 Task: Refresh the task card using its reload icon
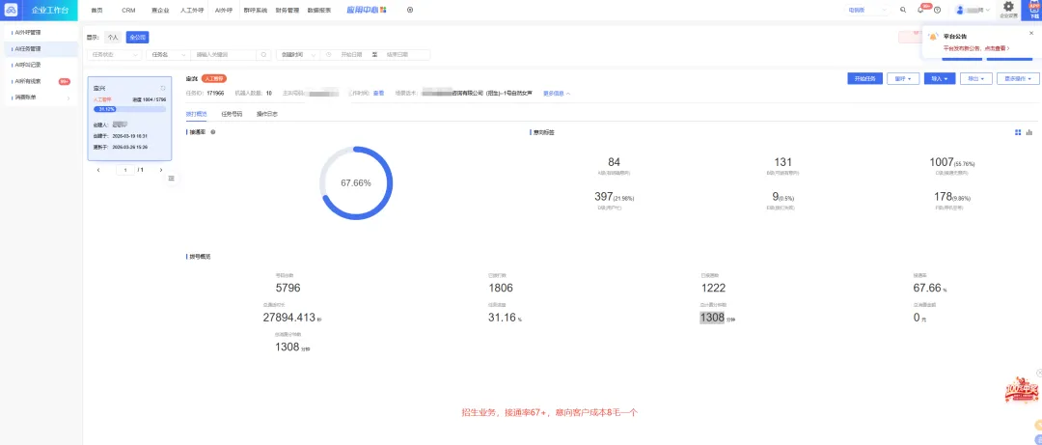coord(163,88)
